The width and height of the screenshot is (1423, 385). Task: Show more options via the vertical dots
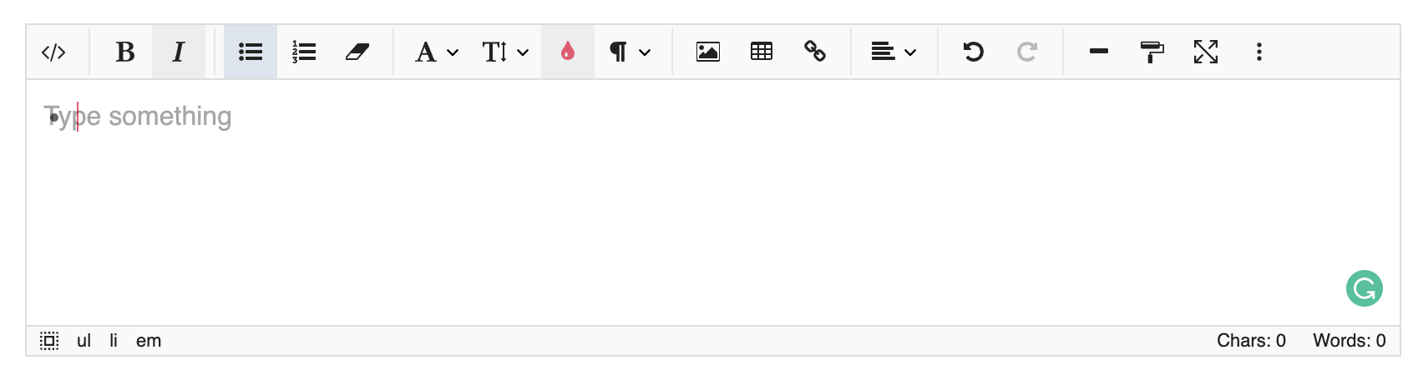click(1259, 52)
